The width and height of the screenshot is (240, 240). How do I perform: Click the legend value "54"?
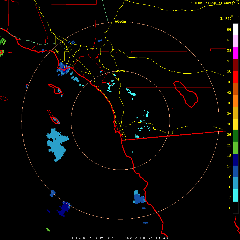[x=229, y=61]
